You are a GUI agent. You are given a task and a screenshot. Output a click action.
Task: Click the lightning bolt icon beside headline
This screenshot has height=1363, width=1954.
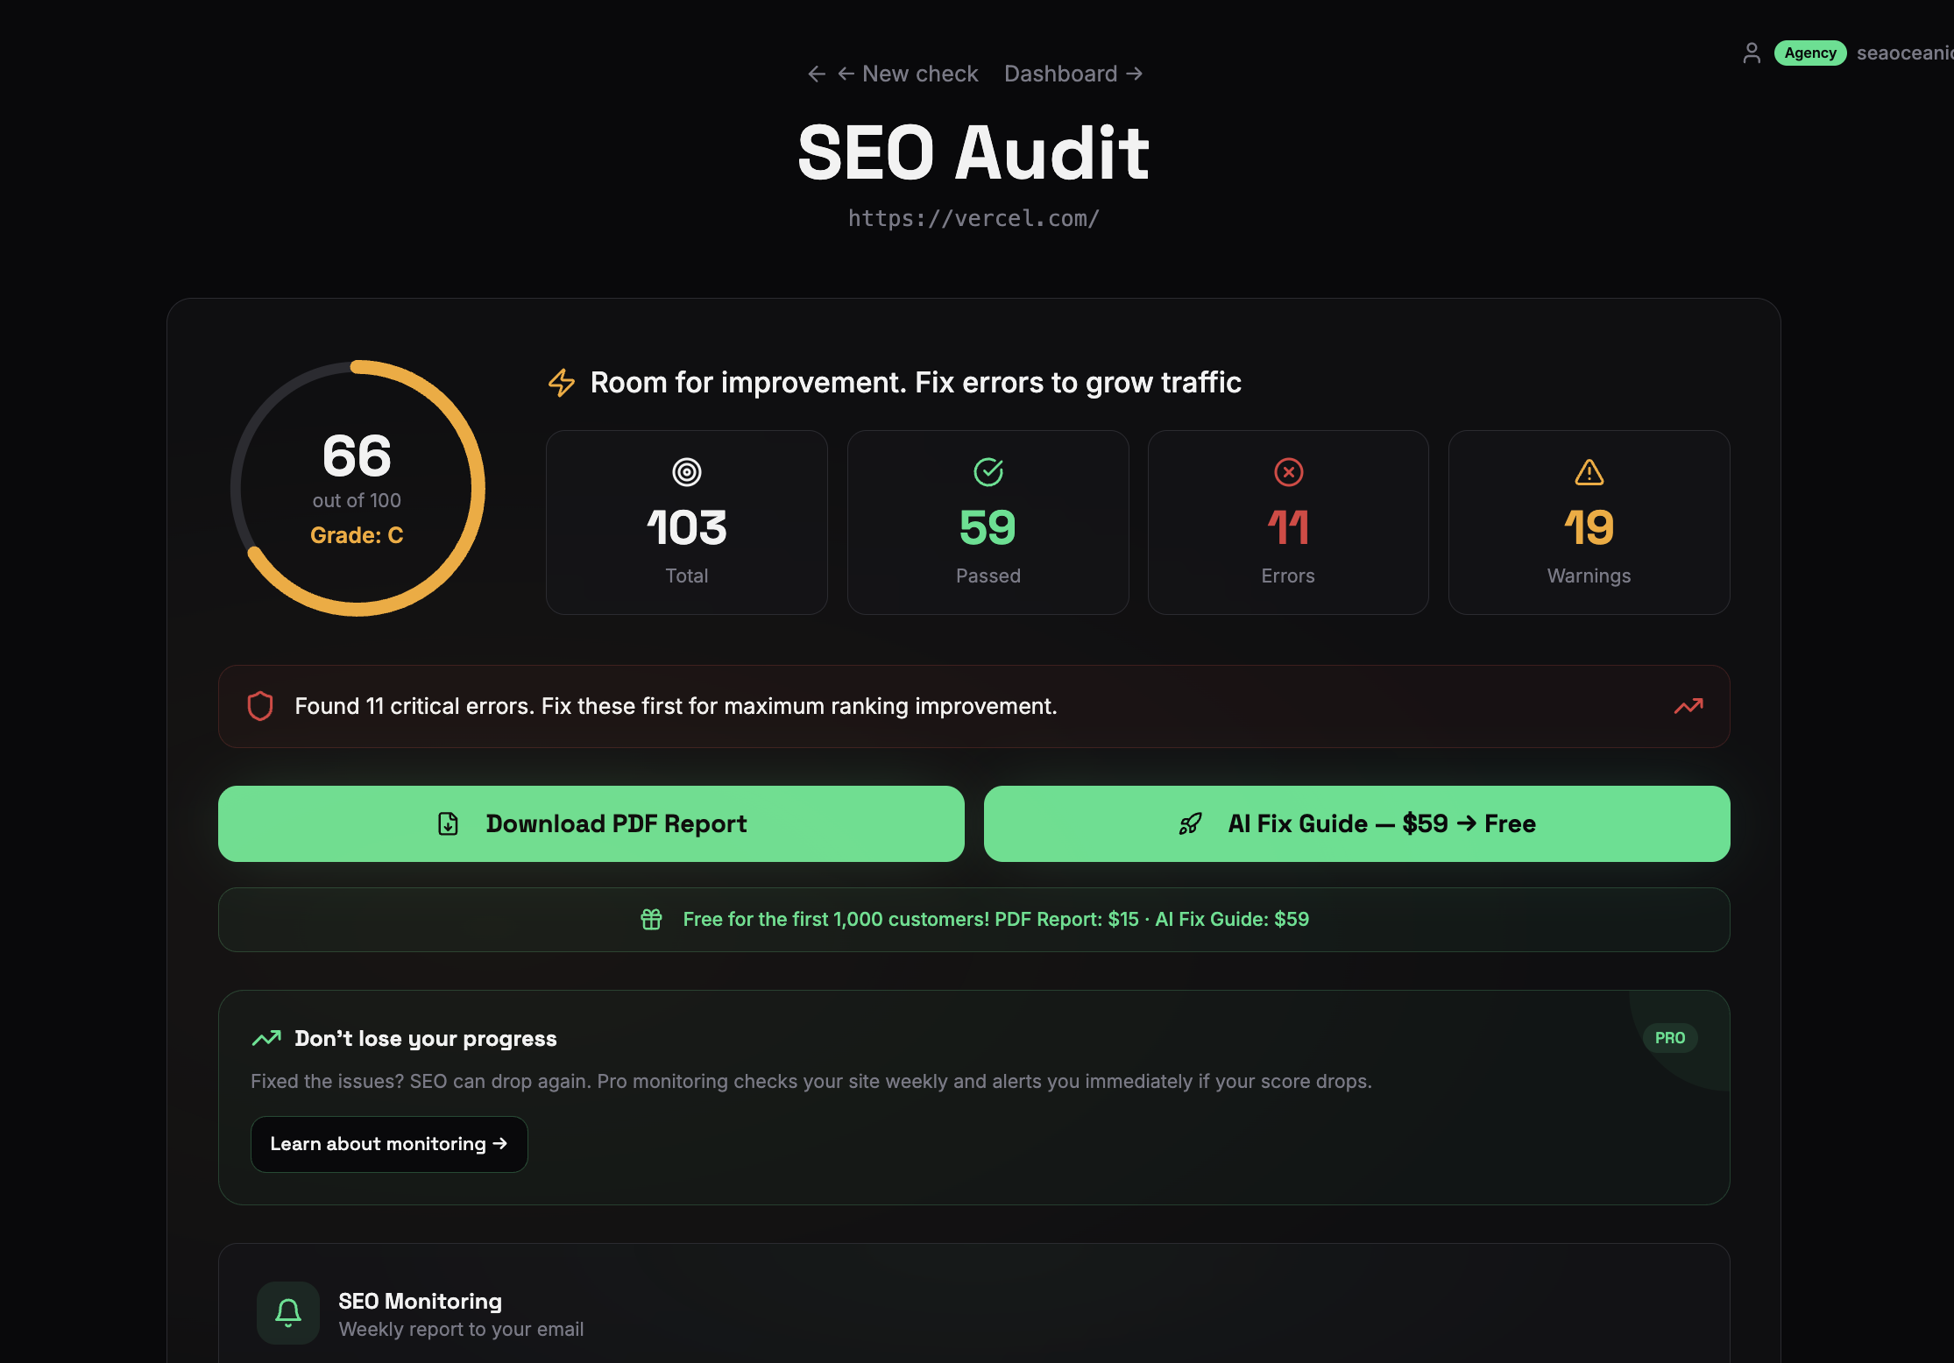(x=562, y=383)
